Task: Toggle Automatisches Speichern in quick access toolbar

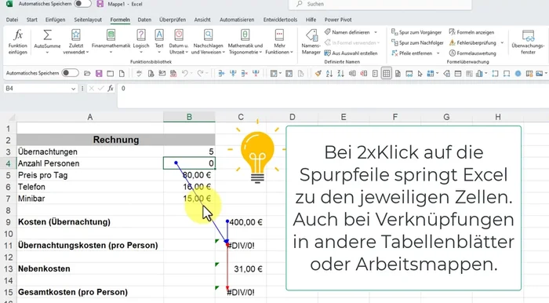Action: click(x=70, y=73)
